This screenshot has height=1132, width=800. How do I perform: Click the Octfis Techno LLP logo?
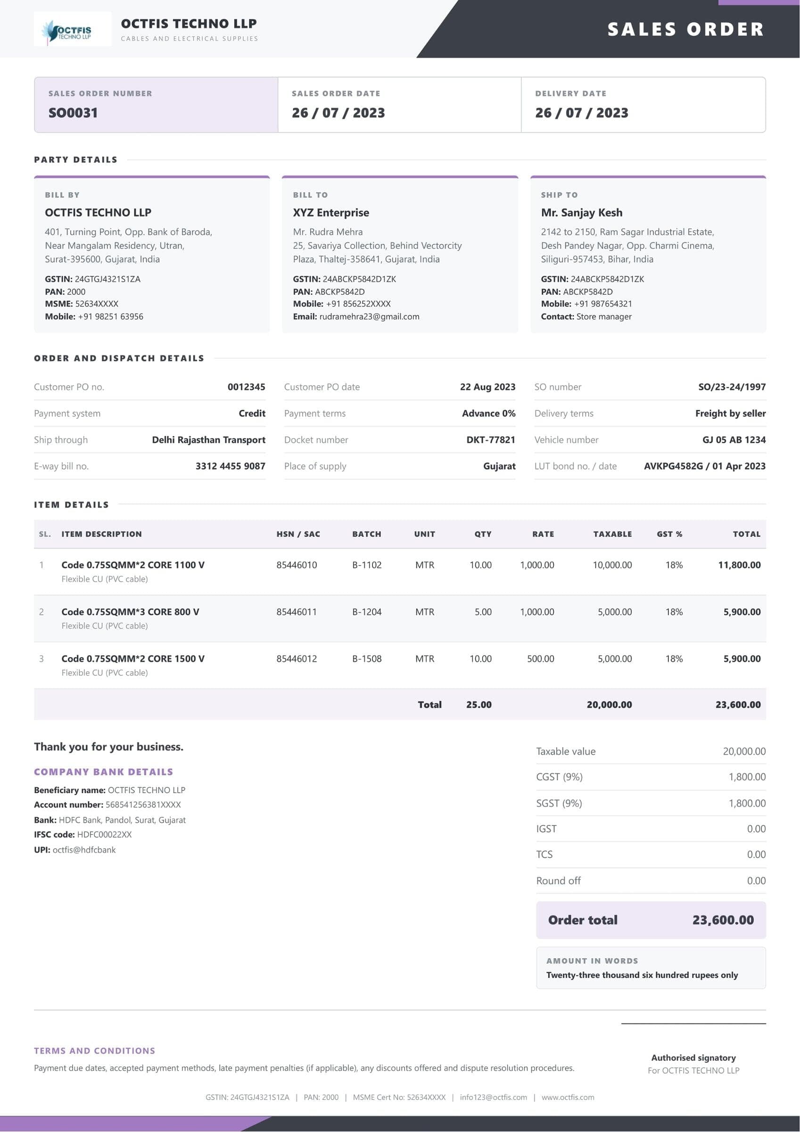(73, 29)
